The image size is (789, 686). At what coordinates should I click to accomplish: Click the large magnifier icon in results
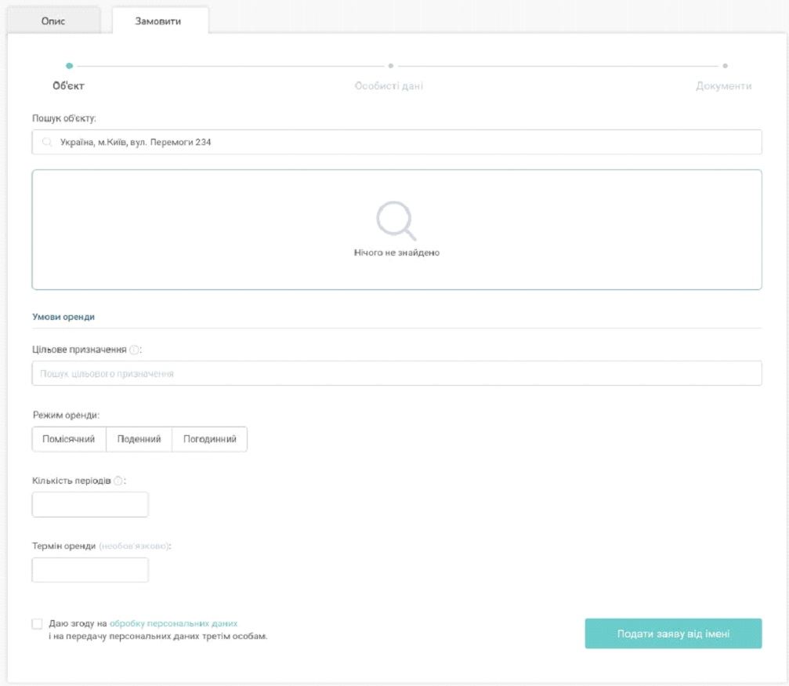point(396,220)
